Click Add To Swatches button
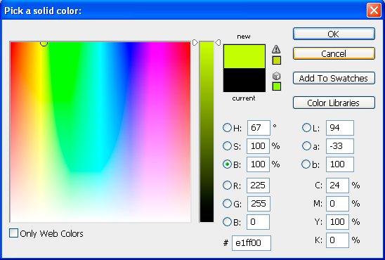This screenshot has width=385, height=260. [x=334, y=78]
